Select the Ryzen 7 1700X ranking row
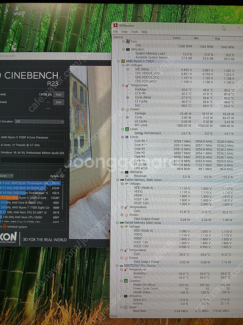243x325 pixels. click(30, 208)
